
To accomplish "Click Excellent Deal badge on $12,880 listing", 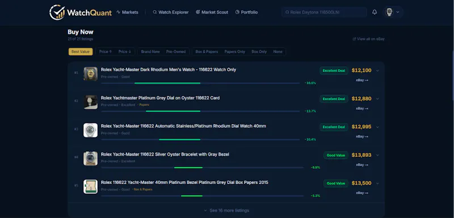I will [x=334, y=99].
